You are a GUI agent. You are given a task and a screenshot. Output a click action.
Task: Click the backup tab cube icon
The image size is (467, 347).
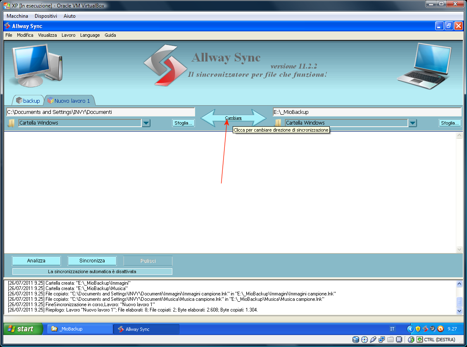[x=19, y=100]
